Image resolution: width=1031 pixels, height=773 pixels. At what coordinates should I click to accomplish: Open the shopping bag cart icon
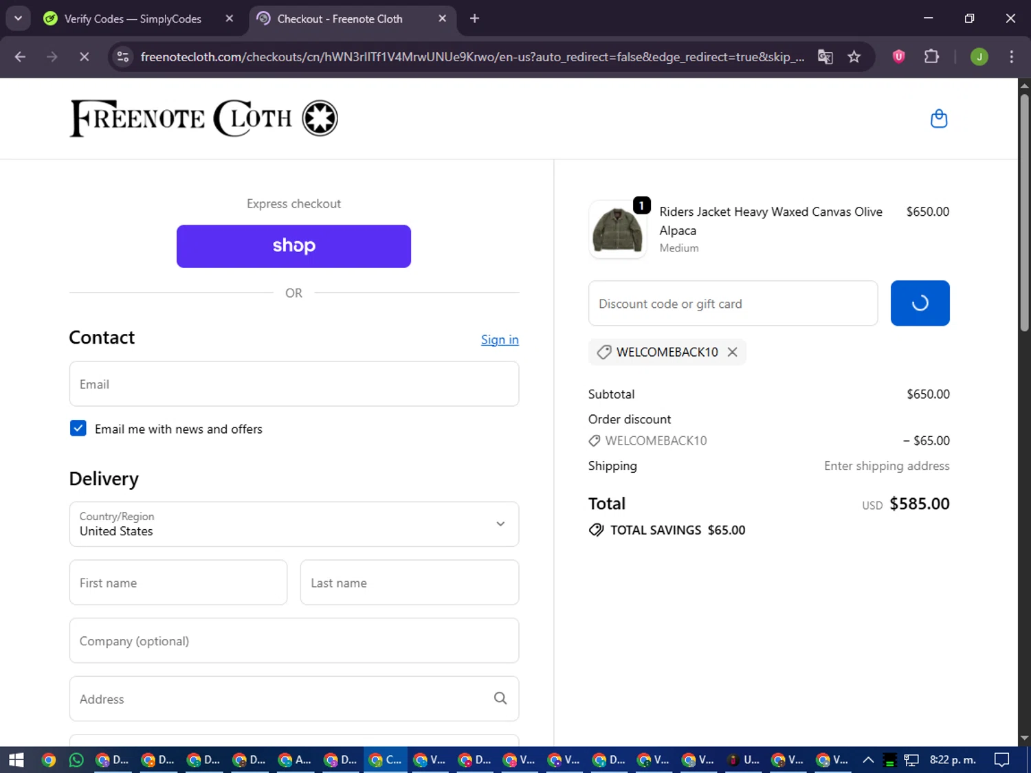click(938, 119)
